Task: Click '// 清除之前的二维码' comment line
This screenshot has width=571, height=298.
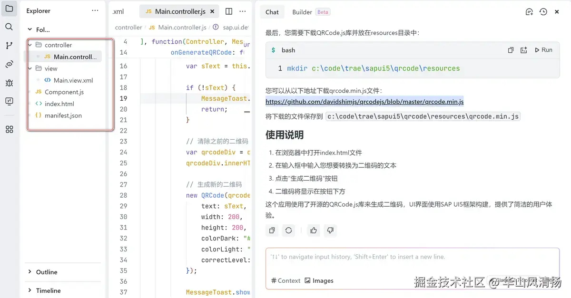Action: [x=217, y=141]
